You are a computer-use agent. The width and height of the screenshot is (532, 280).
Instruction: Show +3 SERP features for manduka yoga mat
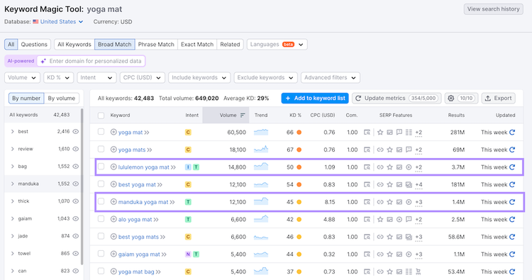coord(419,202)
